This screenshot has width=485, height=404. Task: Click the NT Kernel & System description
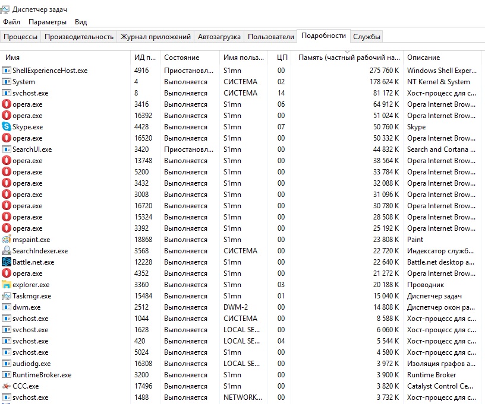tap(438, 82)
